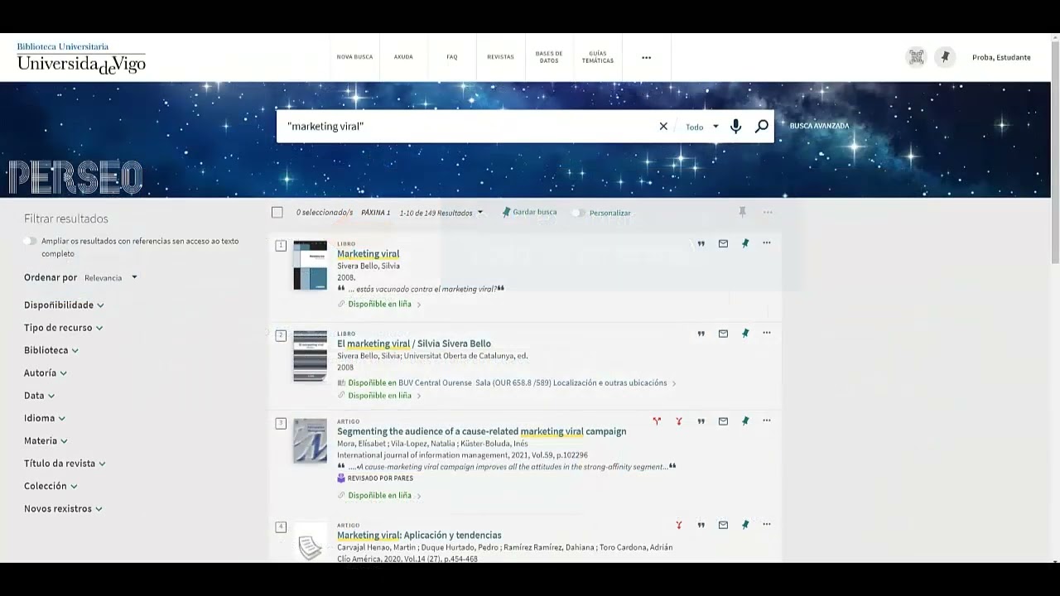1060x596 pixels.
Task: Email the Segmenting the audience article
Action: point(723,421)
